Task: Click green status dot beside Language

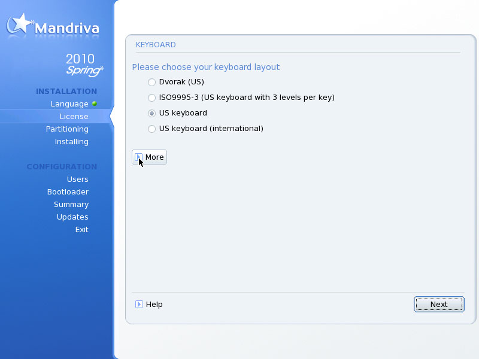Action: tap(95, 104)
